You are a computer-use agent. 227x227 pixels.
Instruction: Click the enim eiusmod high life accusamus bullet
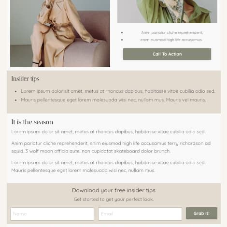coord(171,40)
